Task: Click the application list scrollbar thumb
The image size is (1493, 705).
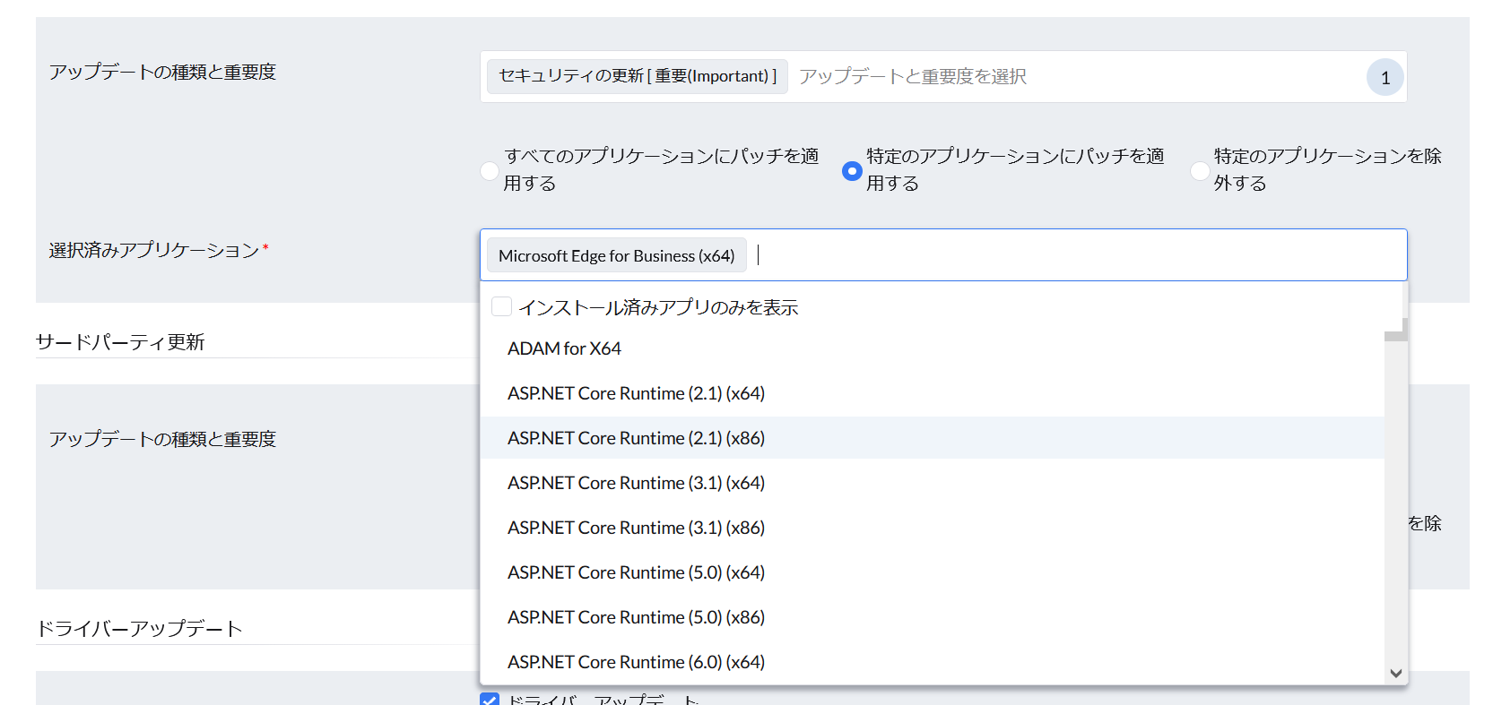Action: click(1395, 333)
